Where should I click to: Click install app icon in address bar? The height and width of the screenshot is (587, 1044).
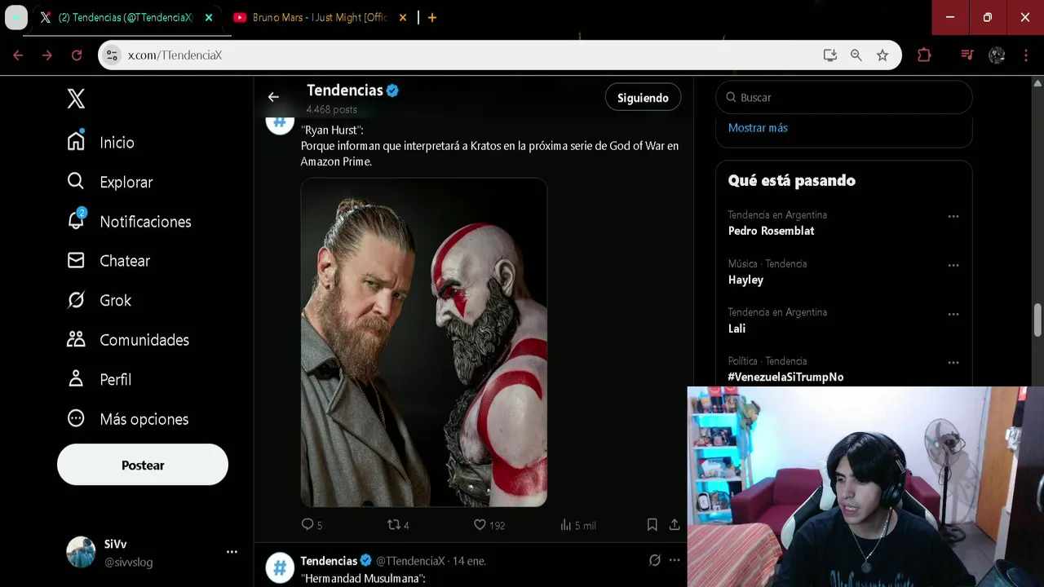tap(830, 55)
